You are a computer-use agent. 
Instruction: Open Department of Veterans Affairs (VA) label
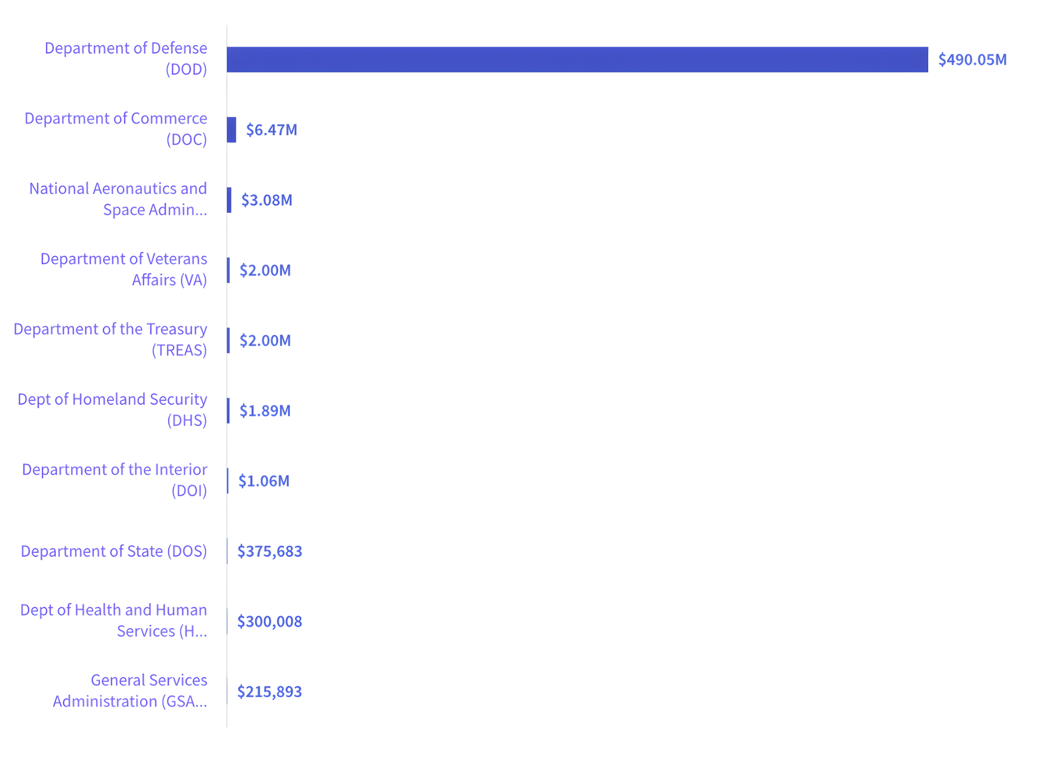[124, 269]
